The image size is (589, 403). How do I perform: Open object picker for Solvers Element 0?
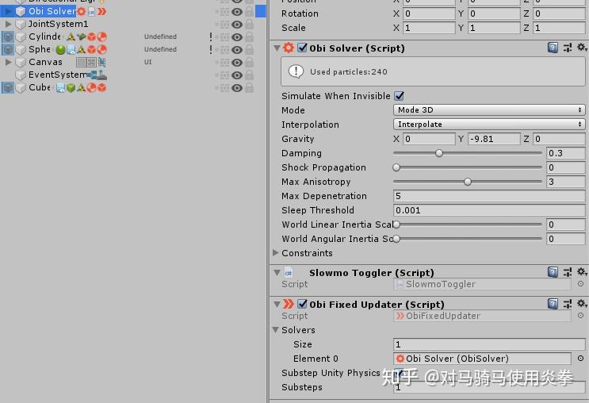coord(581,359)
